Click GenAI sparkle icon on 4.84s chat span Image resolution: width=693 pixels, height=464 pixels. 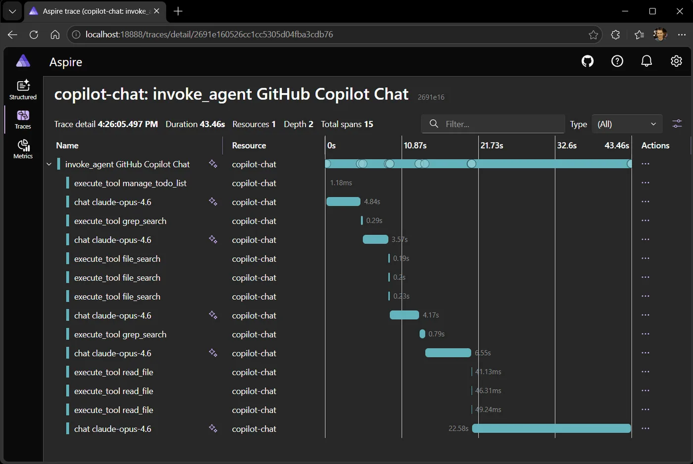pyautogui.click(x=213, y=202)
